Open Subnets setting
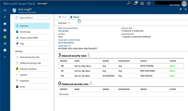The height and width of the screenshot is (111, 188). point(32,75)
